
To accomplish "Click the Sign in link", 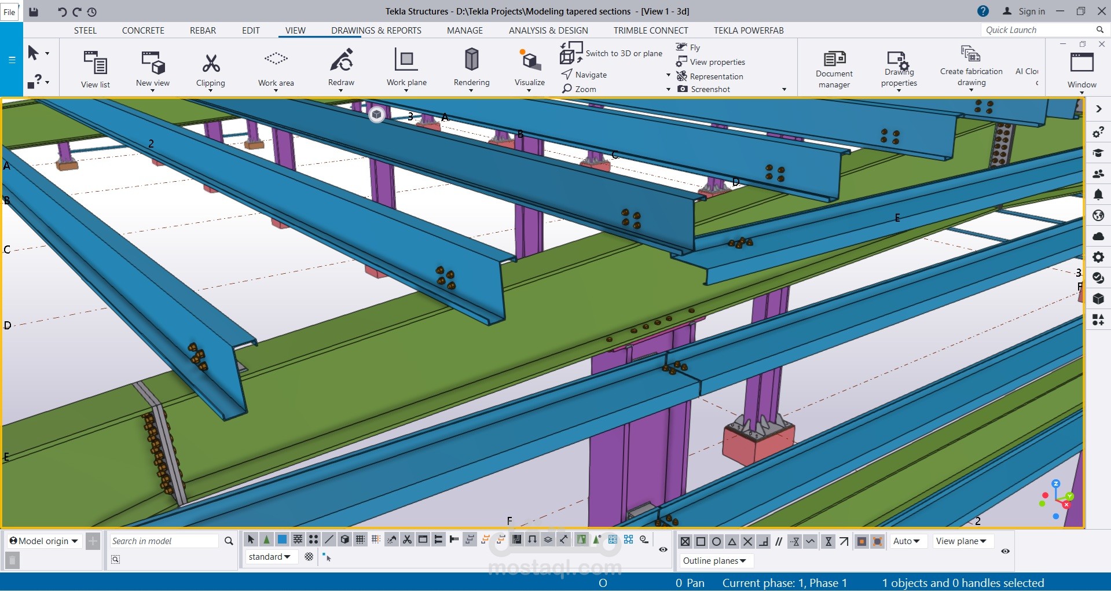I will [x=1031, y=12].
